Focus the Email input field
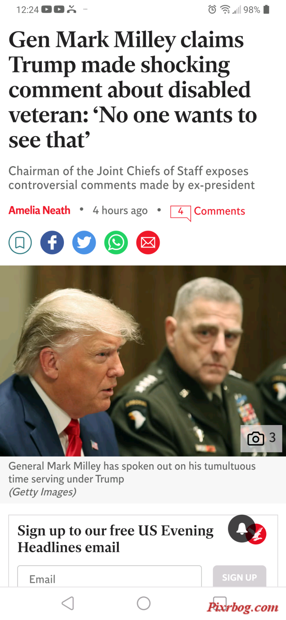Screen dimensions: 286x620 pyautogui.click(x=109, y=577)
